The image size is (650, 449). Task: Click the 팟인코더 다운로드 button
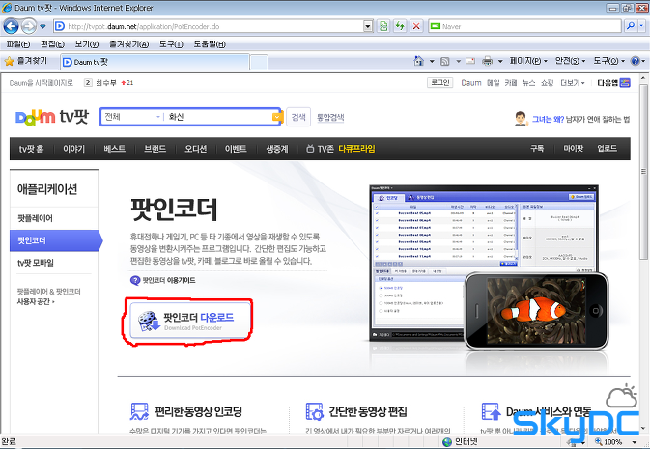point(190,321)
